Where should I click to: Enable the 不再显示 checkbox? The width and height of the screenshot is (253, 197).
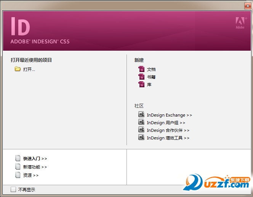(13, 189)
